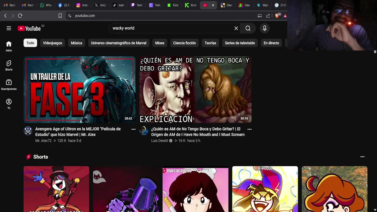Open the FASE 3 video thumbnail

[80, 90]
